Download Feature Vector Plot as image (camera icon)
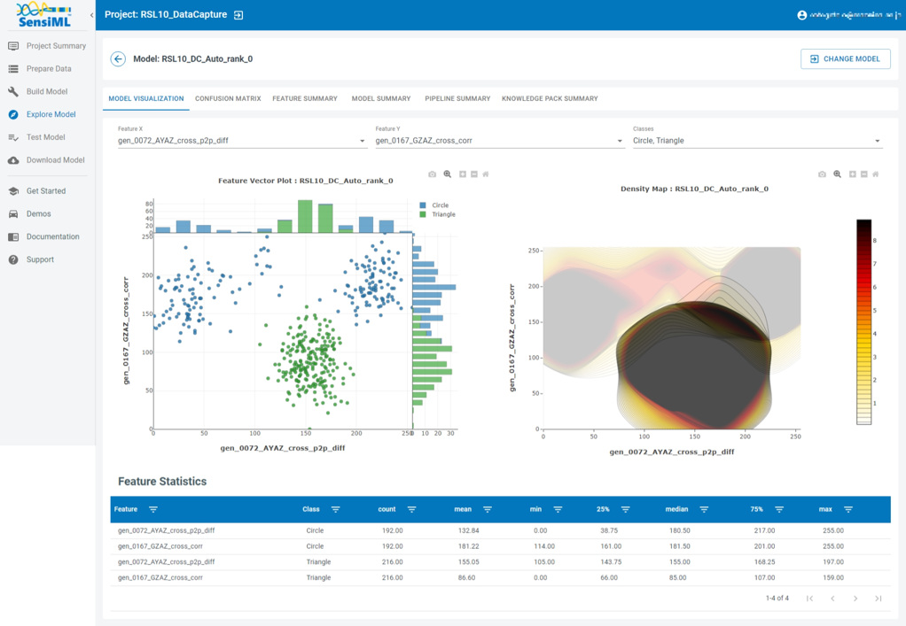906x626 pixels. tap(433, 174)
